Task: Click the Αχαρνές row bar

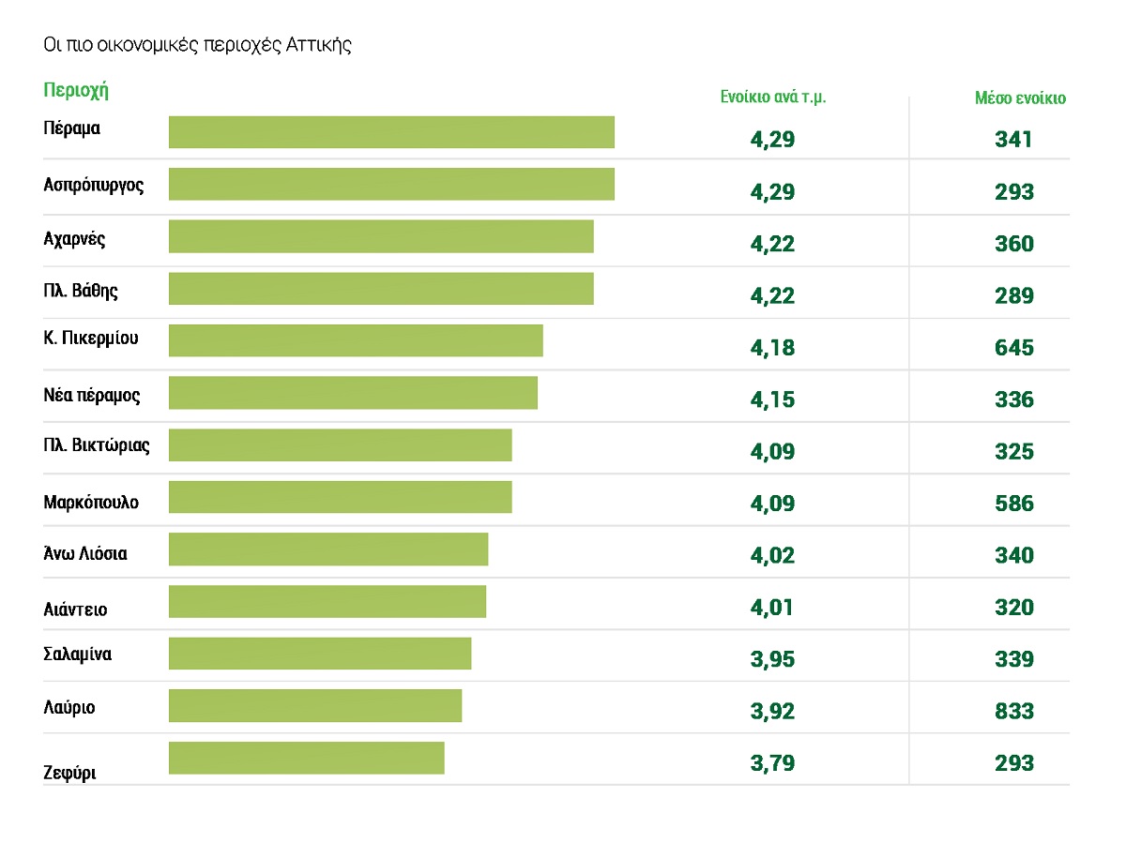Action: (381, 236)
